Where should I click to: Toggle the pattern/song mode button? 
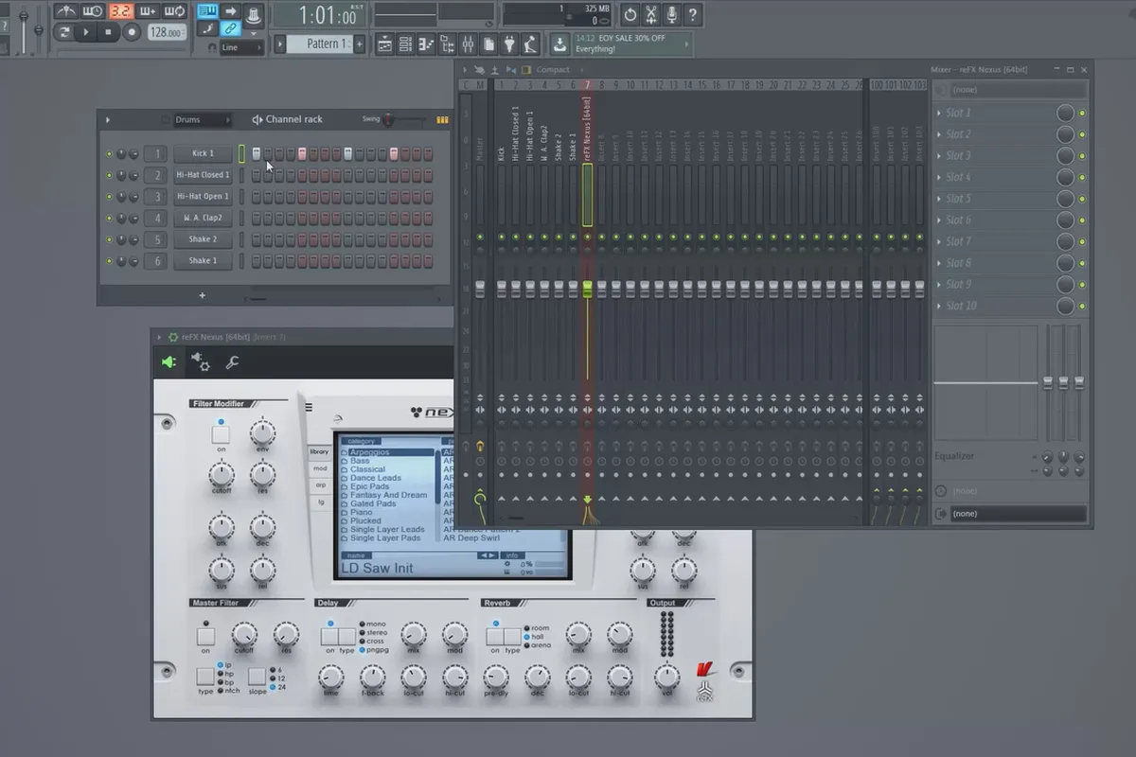tap(63, 32)
